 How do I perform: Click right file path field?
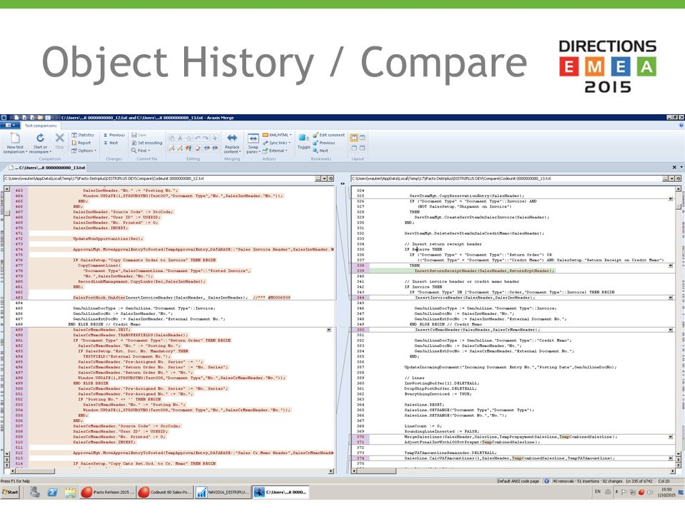(x=507, y=178)
